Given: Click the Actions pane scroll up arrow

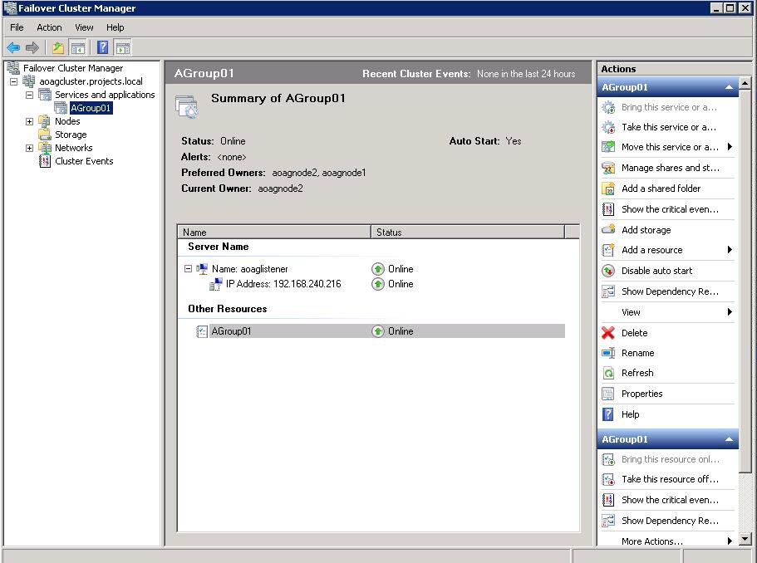Looking at the screenshot, I should pyautogui.click(x=745, y=83).
